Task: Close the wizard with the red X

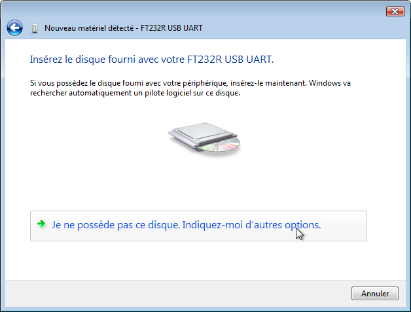Action: click(395, 12)
